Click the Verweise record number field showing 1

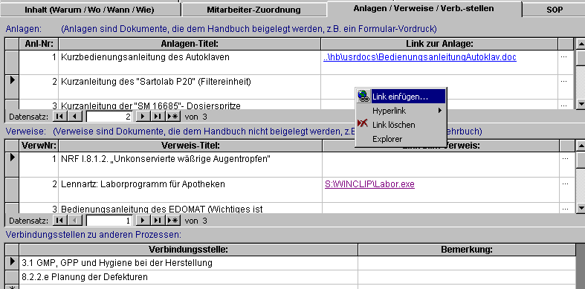(x=109, y=221)
